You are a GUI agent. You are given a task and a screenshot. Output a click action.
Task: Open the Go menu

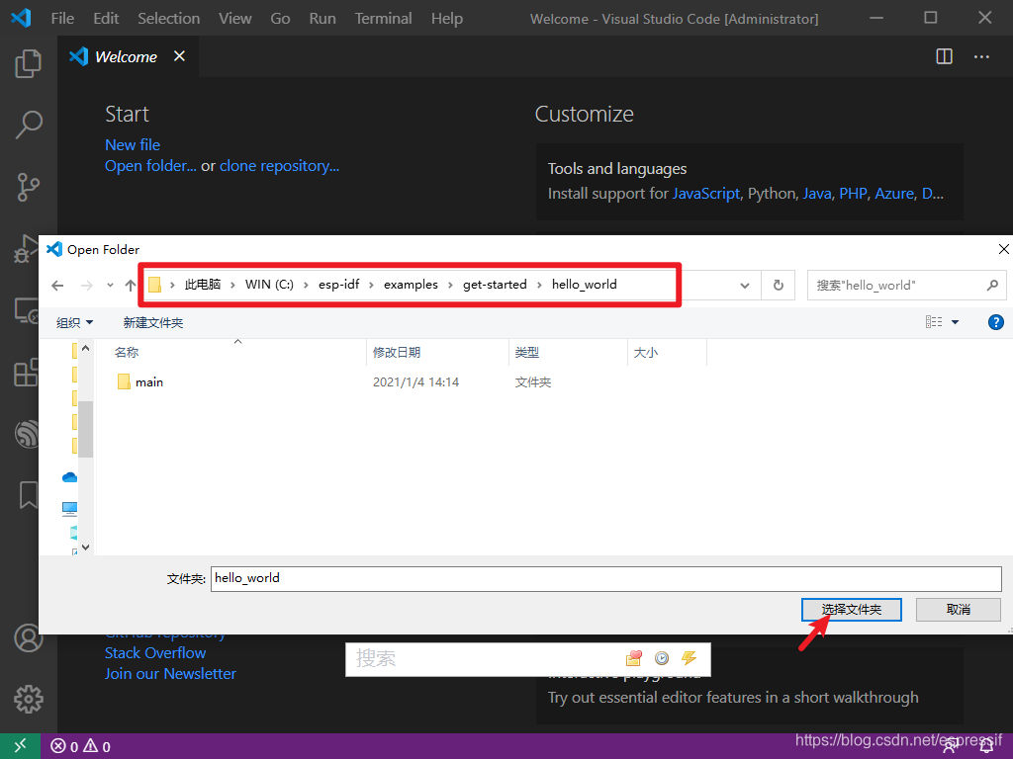point(280,18)
